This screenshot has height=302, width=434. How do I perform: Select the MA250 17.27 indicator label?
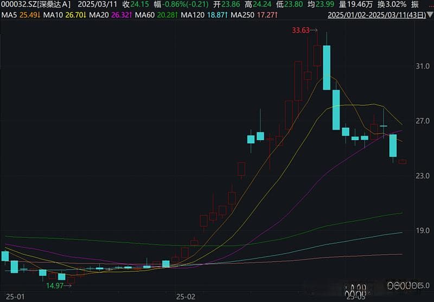point(254,15)
